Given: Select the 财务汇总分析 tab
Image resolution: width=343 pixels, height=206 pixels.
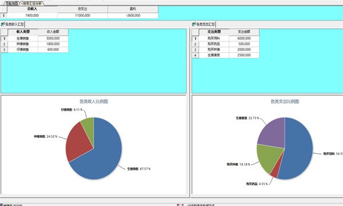Looking at the screenshot, I should [32, 3].
